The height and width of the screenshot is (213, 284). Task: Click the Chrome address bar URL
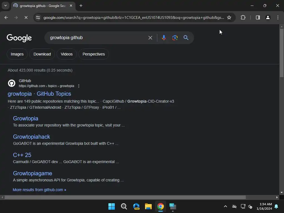click(134, 17)
